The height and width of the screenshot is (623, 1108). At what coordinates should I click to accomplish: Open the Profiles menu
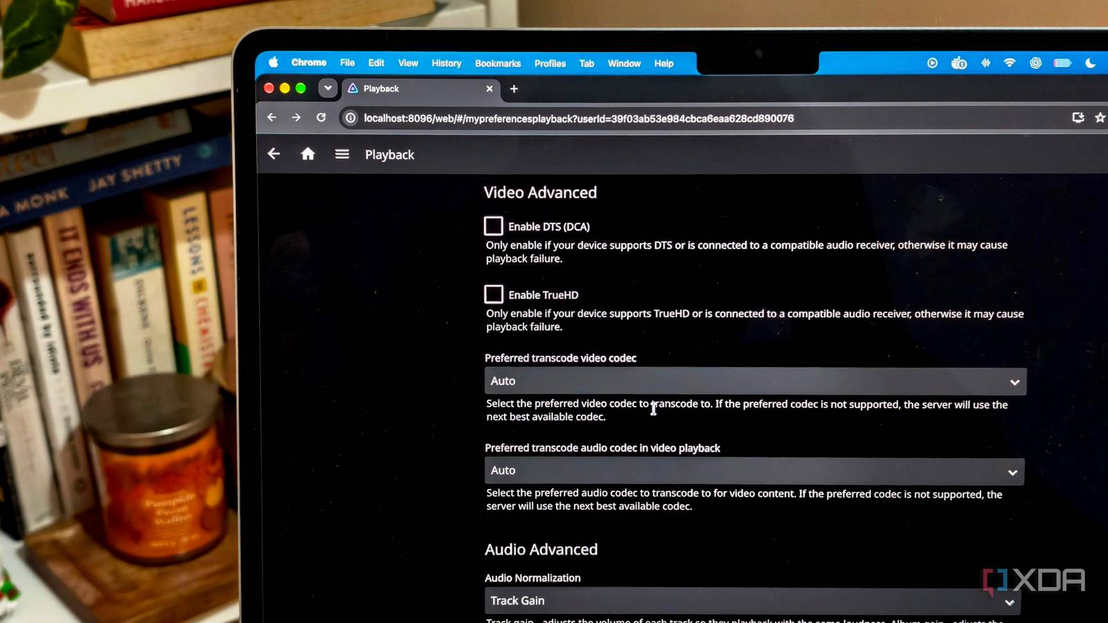pyautogui.click(x=550, y=63)
